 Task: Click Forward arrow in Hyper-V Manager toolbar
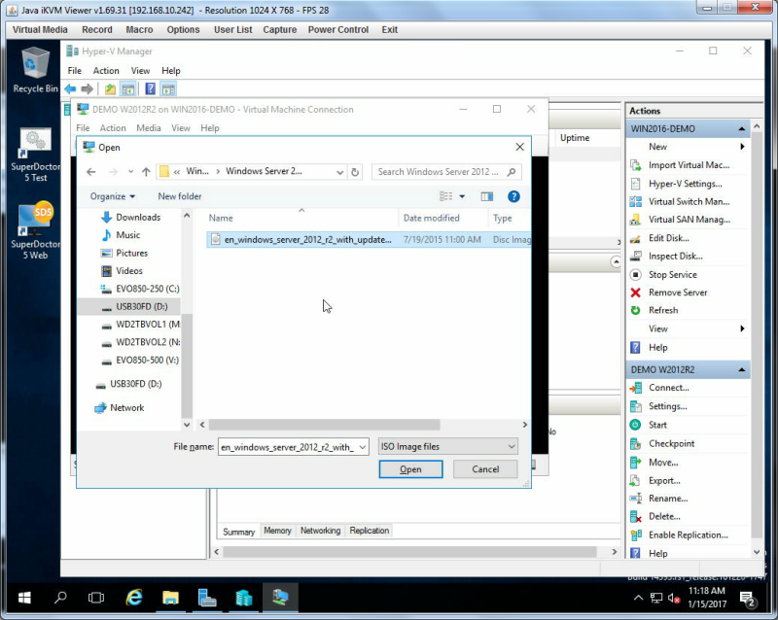pos(87,89)
